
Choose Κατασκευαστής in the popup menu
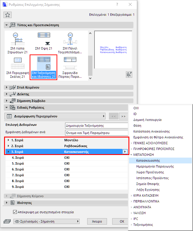click(x=160, y=161)
